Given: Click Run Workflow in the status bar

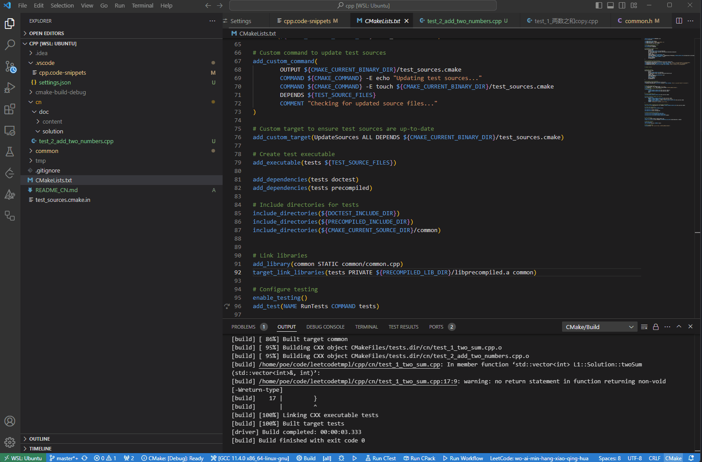Looking at the screenshot, I should [463, 458].
